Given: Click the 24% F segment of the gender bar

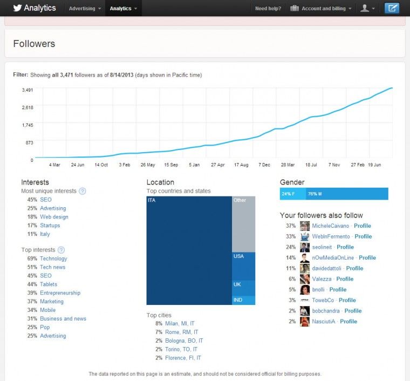Looking at the screenshot, I should pos(293,194).
